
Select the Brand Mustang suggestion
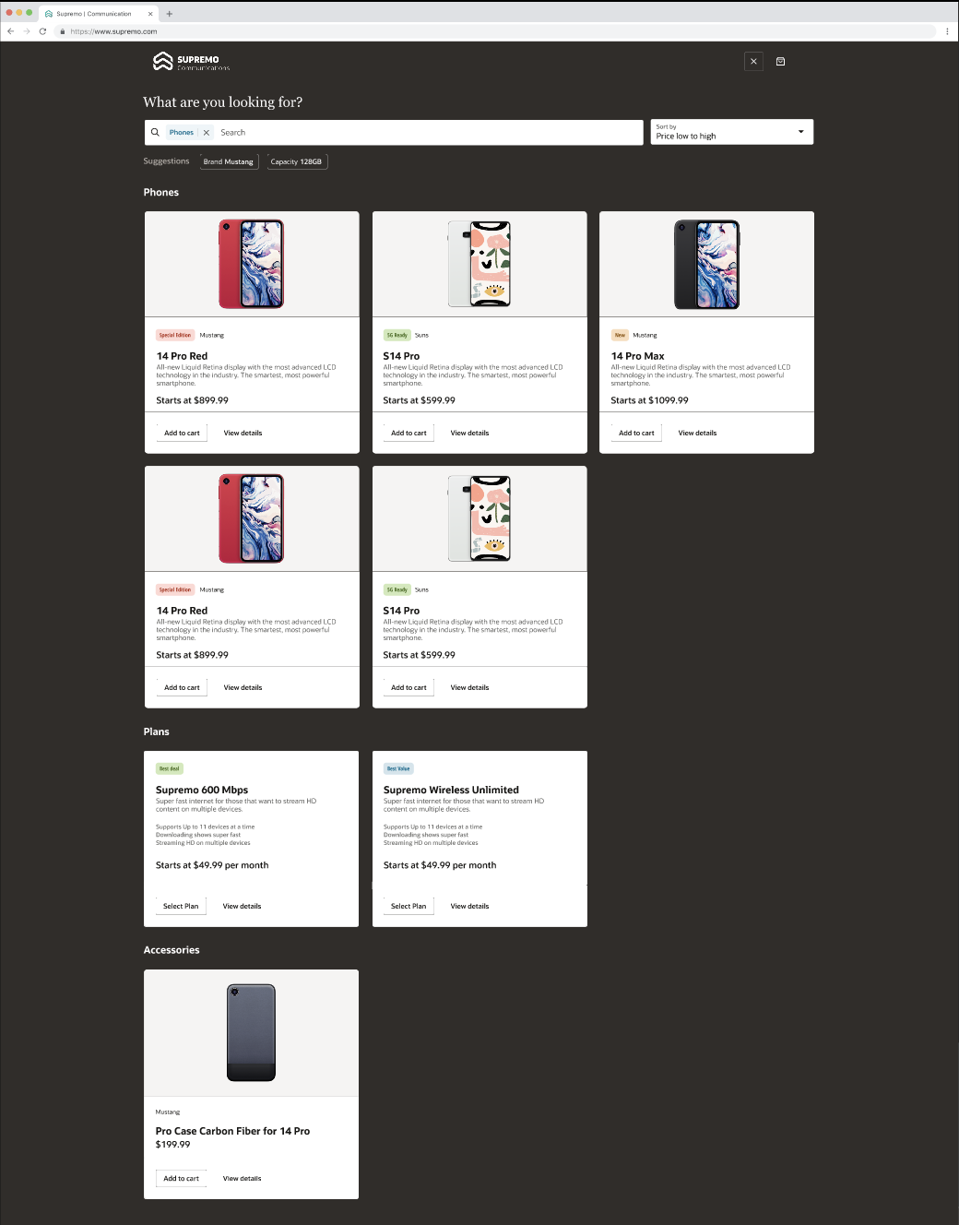229,161
